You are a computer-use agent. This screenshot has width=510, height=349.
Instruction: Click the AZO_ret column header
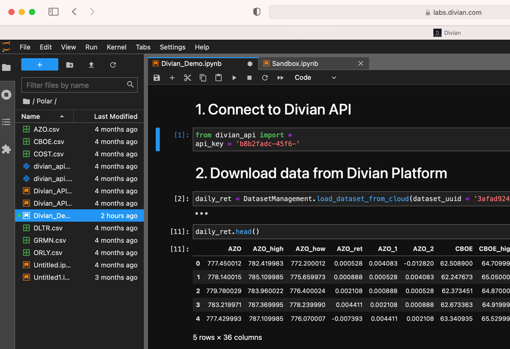tap(349, 249)
